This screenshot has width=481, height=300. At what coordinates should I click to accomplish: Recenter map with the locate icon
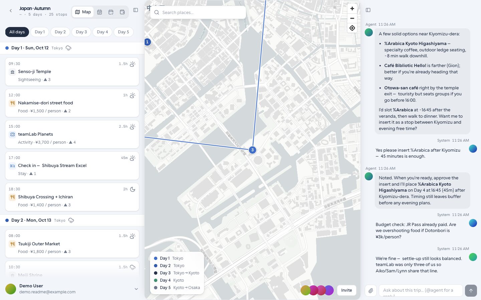point(352,28)
